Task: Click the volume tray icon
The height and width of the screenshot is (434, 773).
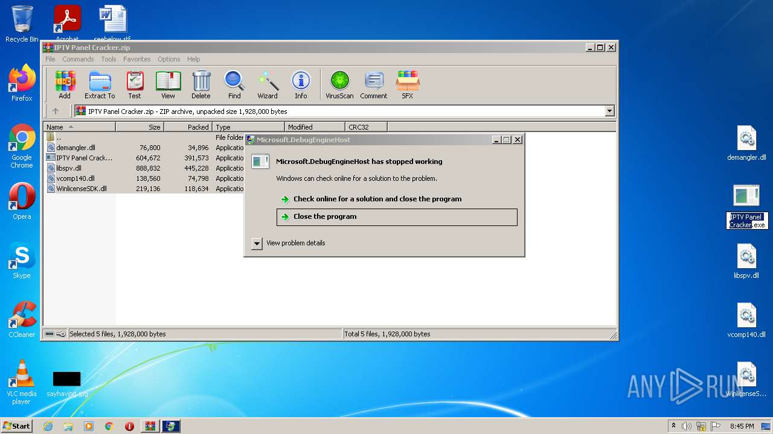Action: [x=687, y=426]
